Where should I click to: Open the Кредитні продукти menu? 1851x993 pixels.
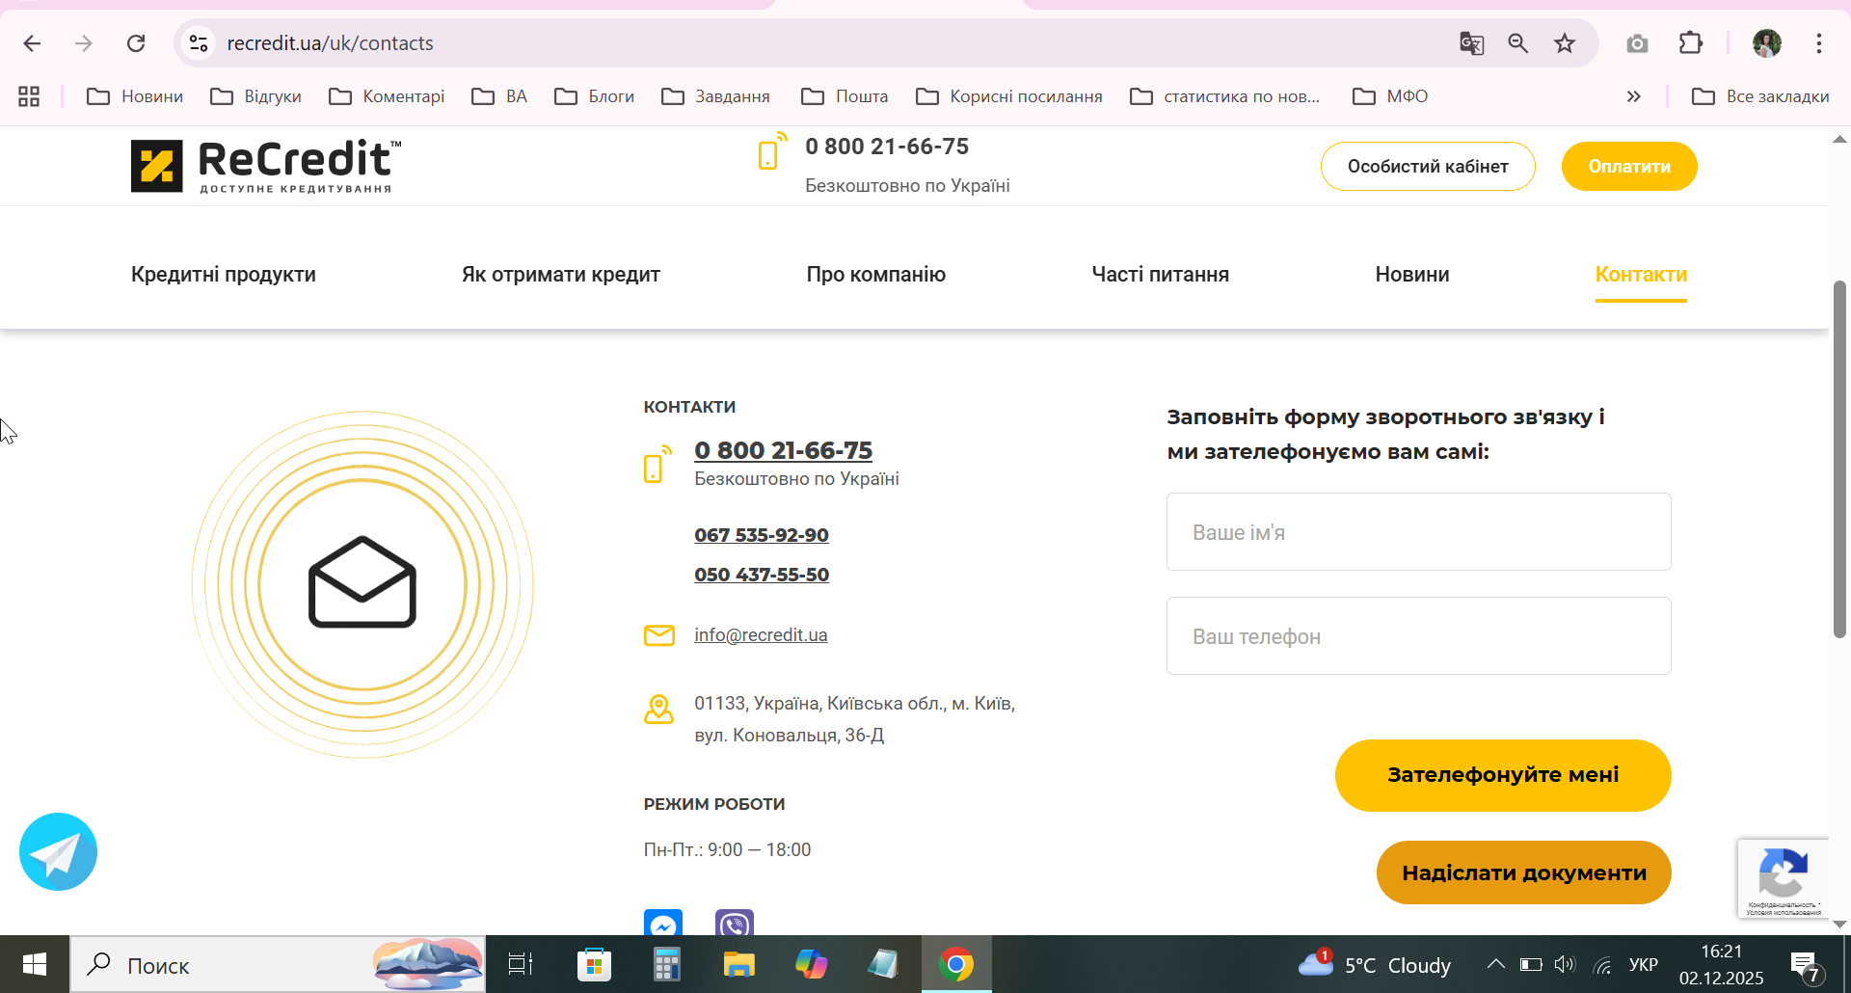tap(224, 275)
